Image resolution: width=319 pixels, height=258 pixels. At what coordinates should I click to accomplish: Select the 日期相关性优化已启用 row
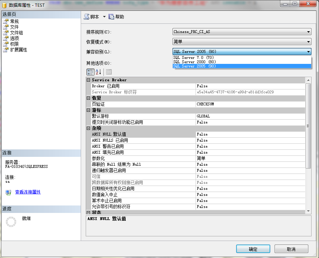[x=198, y=188]
